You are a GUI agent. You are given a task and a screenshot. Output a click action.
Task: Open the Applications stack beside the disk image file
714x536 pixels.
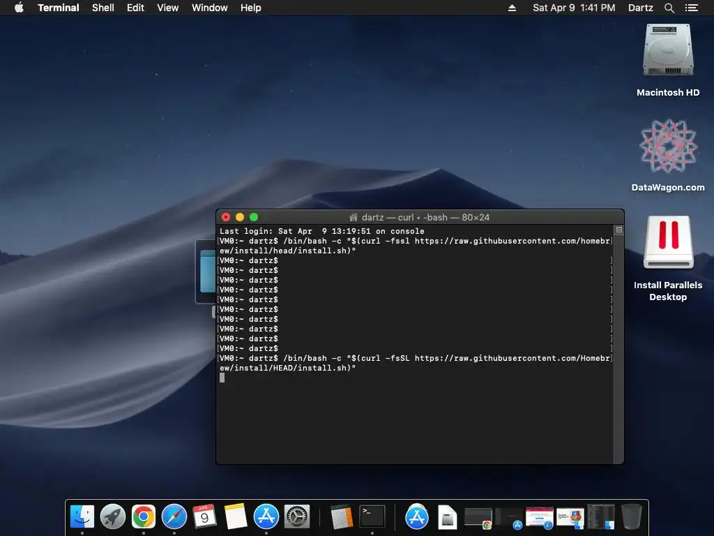point(417,516)
